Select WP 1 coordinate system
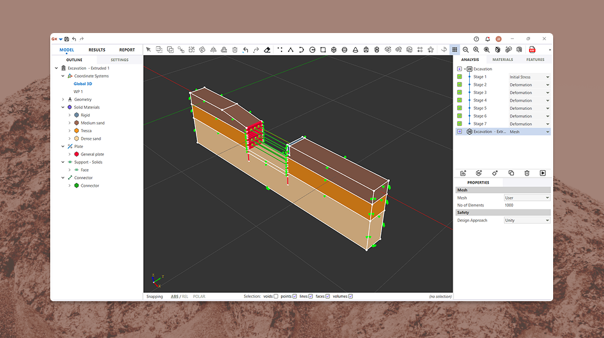Viewport: 604px width, 338px height. point(78,91)
